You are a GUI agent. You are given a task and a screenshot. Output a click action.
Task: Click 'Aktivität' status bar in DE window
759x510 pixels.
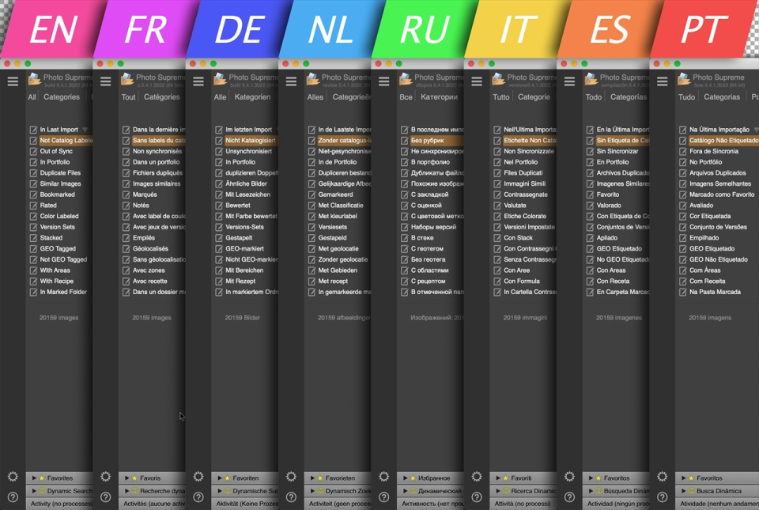click(245, 503)
